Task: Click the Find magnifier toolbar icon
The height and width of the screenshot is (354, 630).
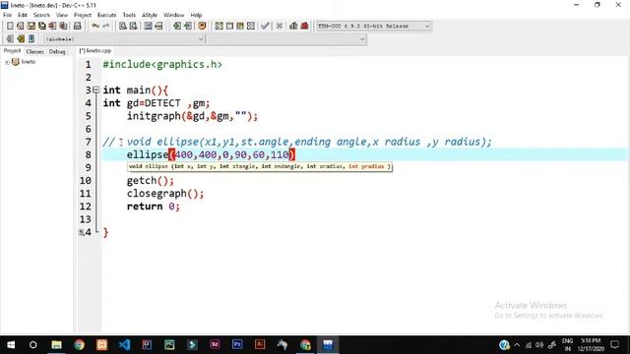Action: 123,27
